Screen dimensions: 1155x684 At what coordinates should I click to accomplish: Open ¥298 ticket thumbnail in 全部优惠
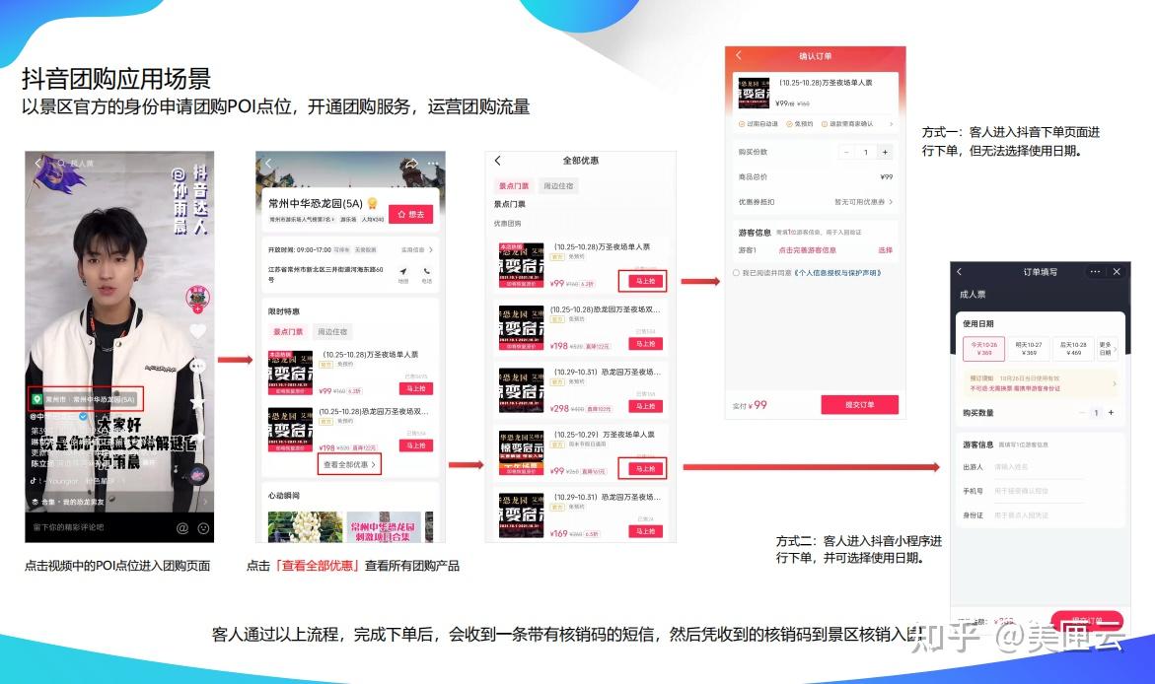521,390
